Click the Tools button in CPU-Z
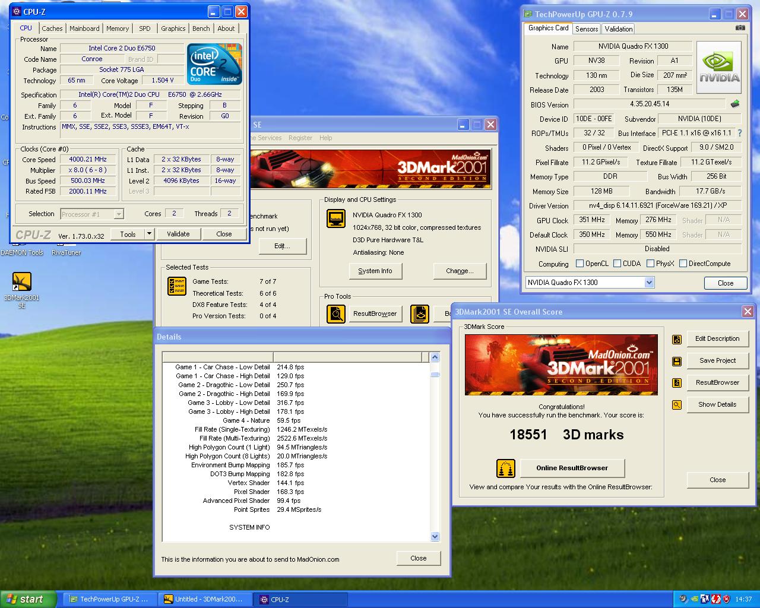The image size is (760, 608). pos(128,234)
